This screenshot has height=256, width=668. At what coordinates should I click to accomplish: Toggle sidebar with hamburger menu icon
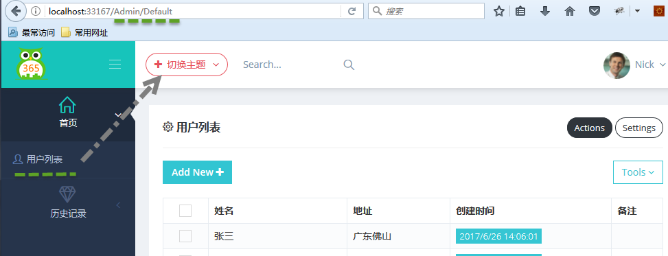click(115, 65)
